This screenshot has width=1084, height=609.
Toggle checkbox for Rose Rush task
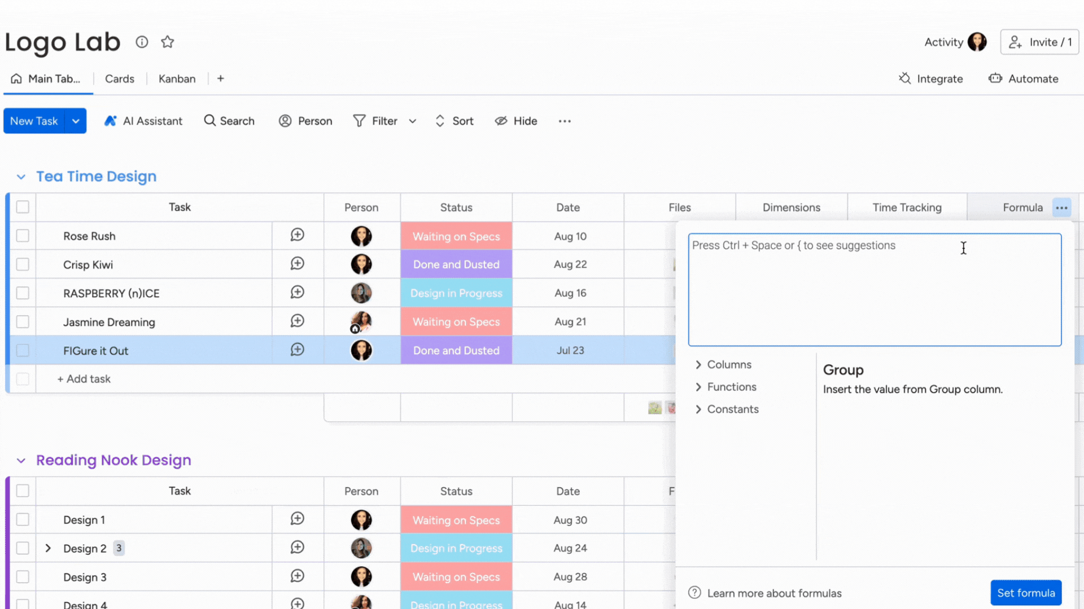pos(23,236)
